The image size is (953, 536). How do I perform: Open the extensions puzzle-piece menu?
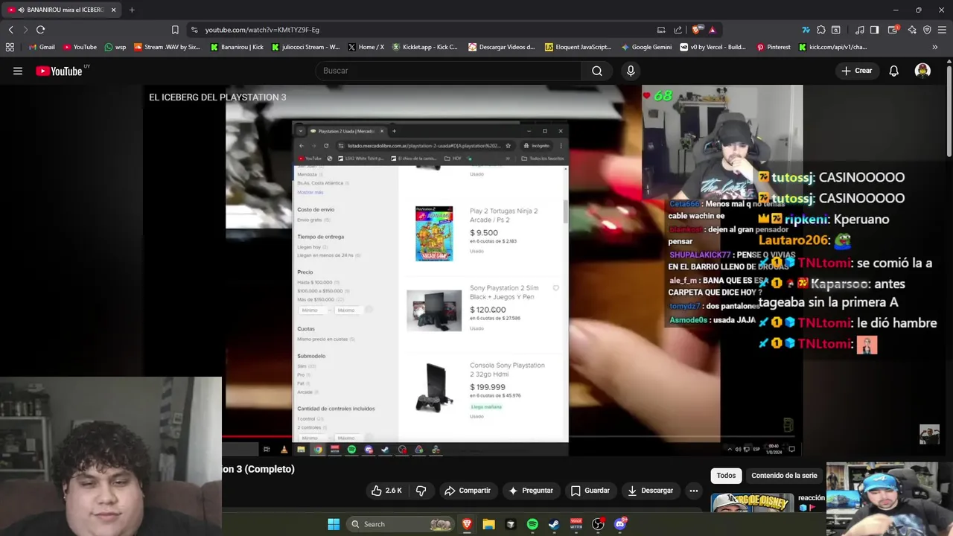click(821, 30)
